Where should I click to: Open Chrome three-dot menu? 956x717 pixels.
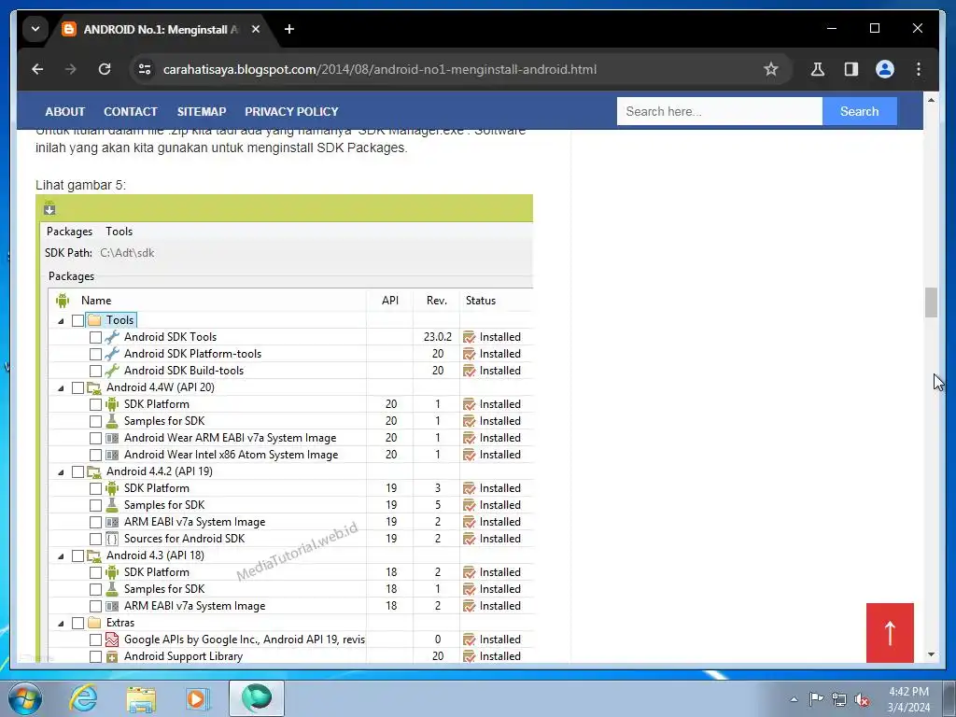(919, 69)
